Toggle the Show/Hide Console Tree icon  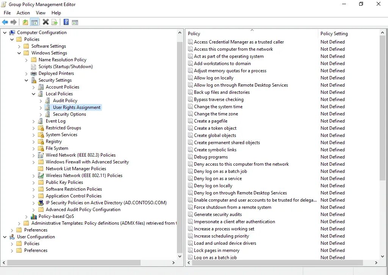pyautogui.click(x=34, y=22)
